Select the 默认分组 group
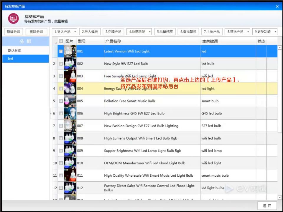Image resolution: width=283 pixels, height=212 pixels. pyautogui.click(x=26, y=50)
